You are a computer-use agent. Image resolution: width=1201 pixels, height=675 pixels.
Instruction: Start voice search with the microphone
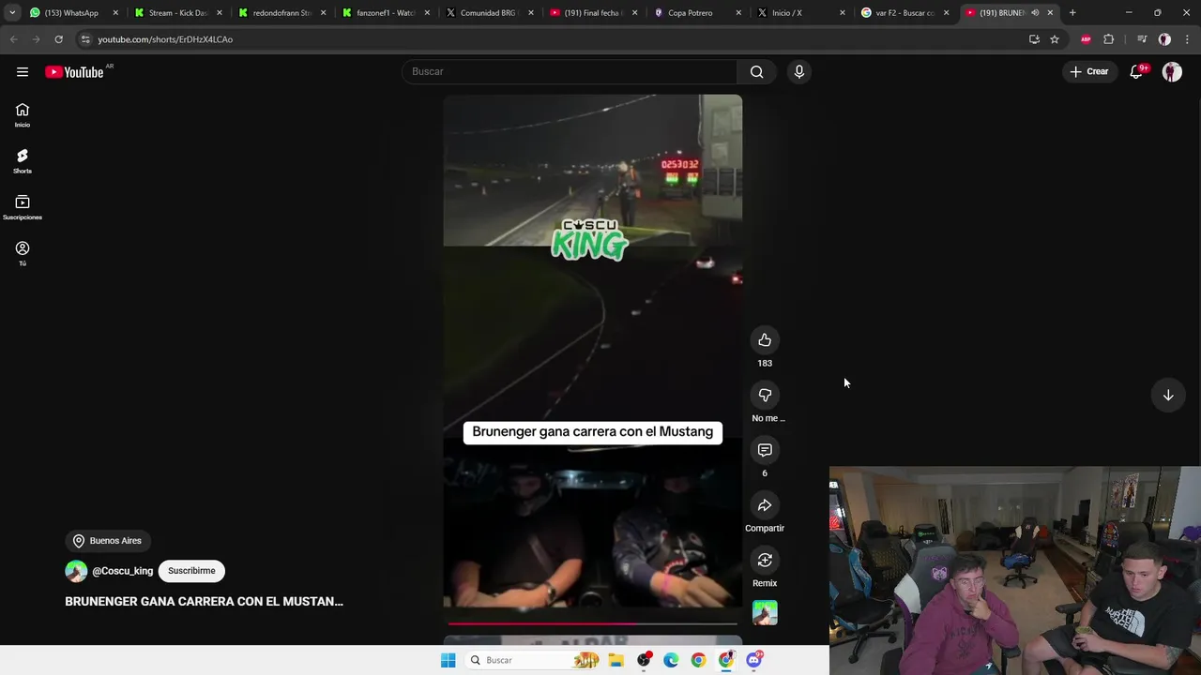tap(799, 72)
